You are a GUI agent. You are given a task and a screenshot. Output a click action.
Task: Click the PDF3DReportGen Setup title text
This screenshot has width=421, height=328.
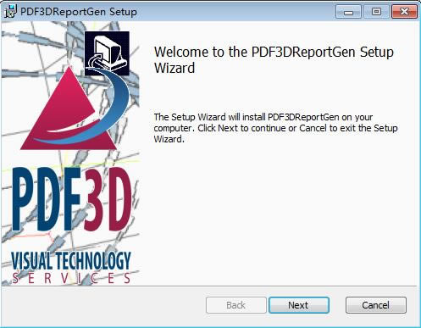click(79, 12)
